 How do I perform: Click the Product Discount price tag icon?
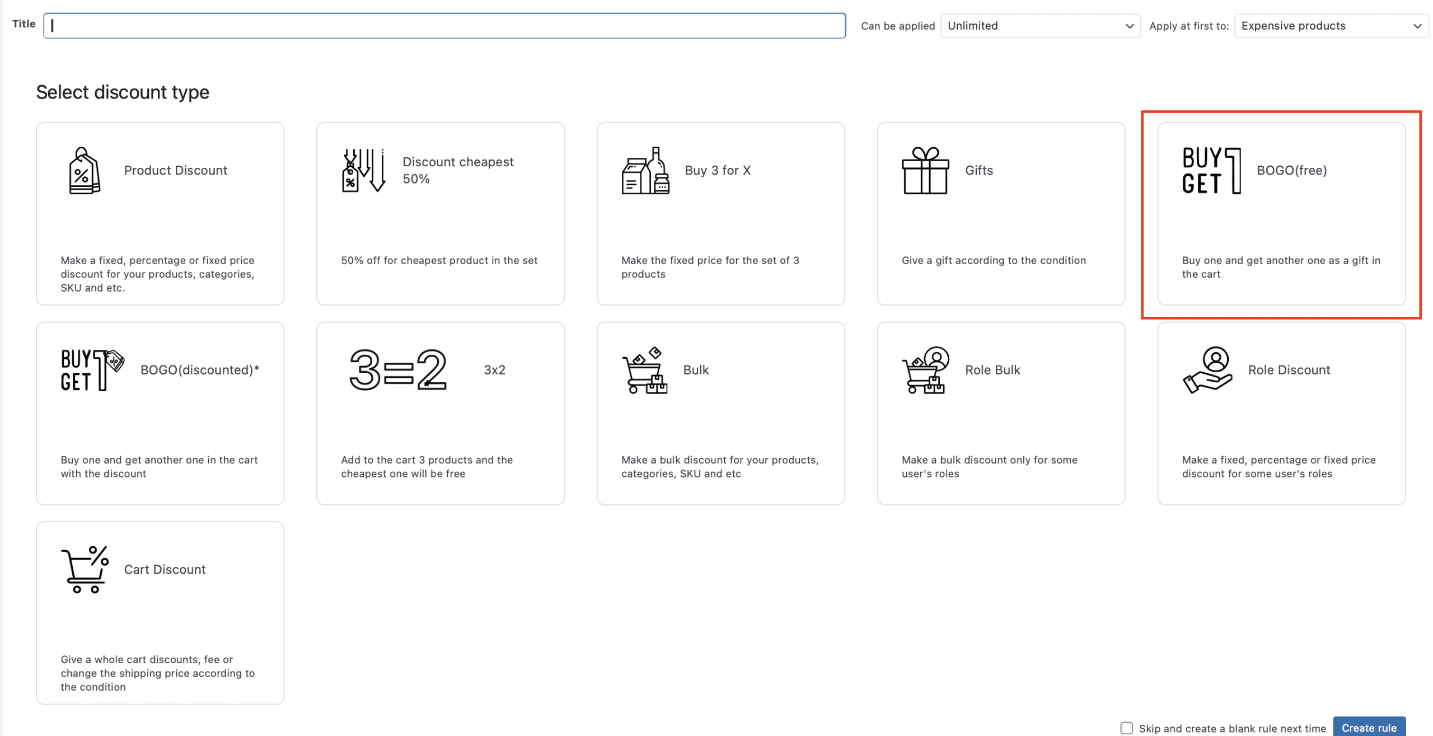pyautogui.click(x=84, y=171)
